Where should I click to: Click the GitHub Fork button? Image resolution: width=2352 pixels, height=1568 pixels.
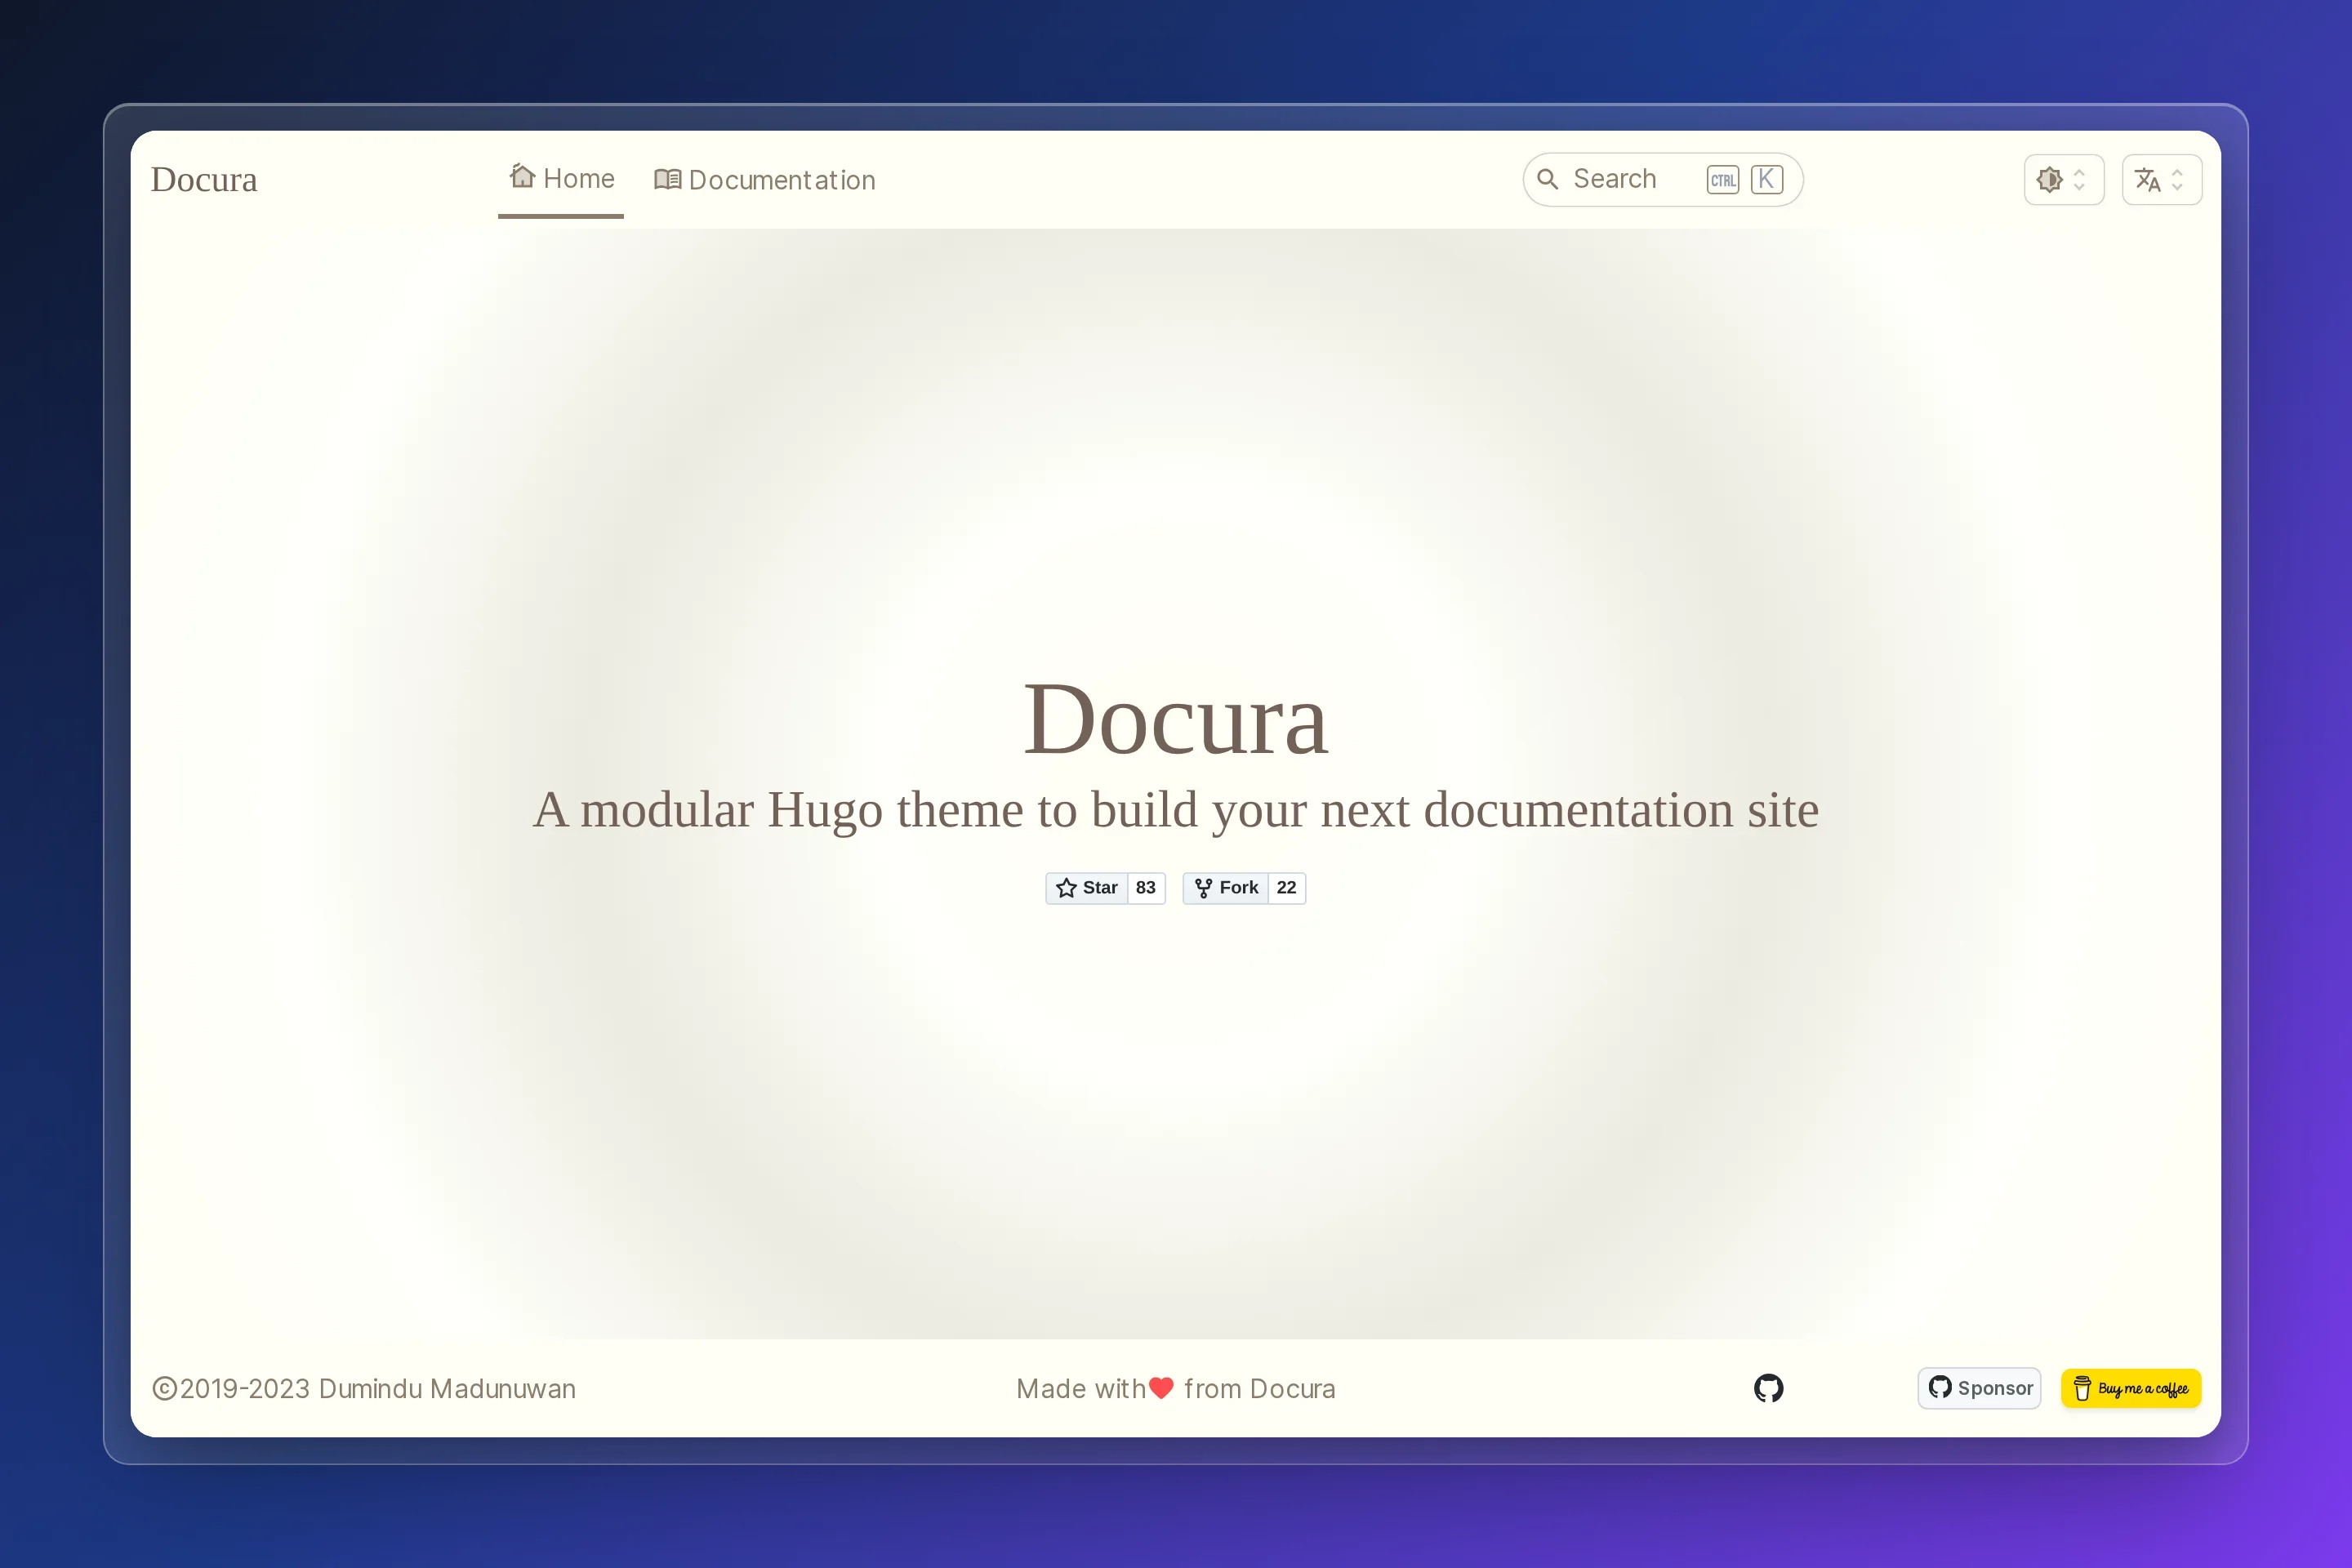pyautogui.click(x=1226, y=888)
